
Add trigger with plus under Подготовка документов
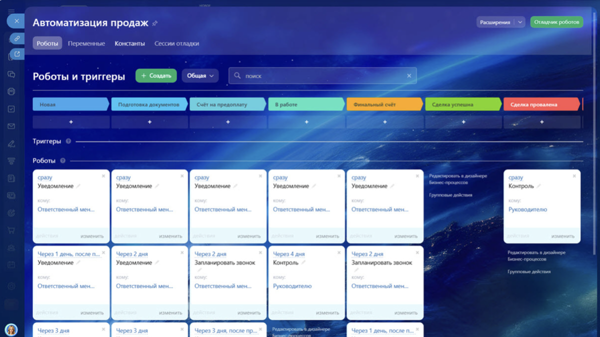coord(149,122)
